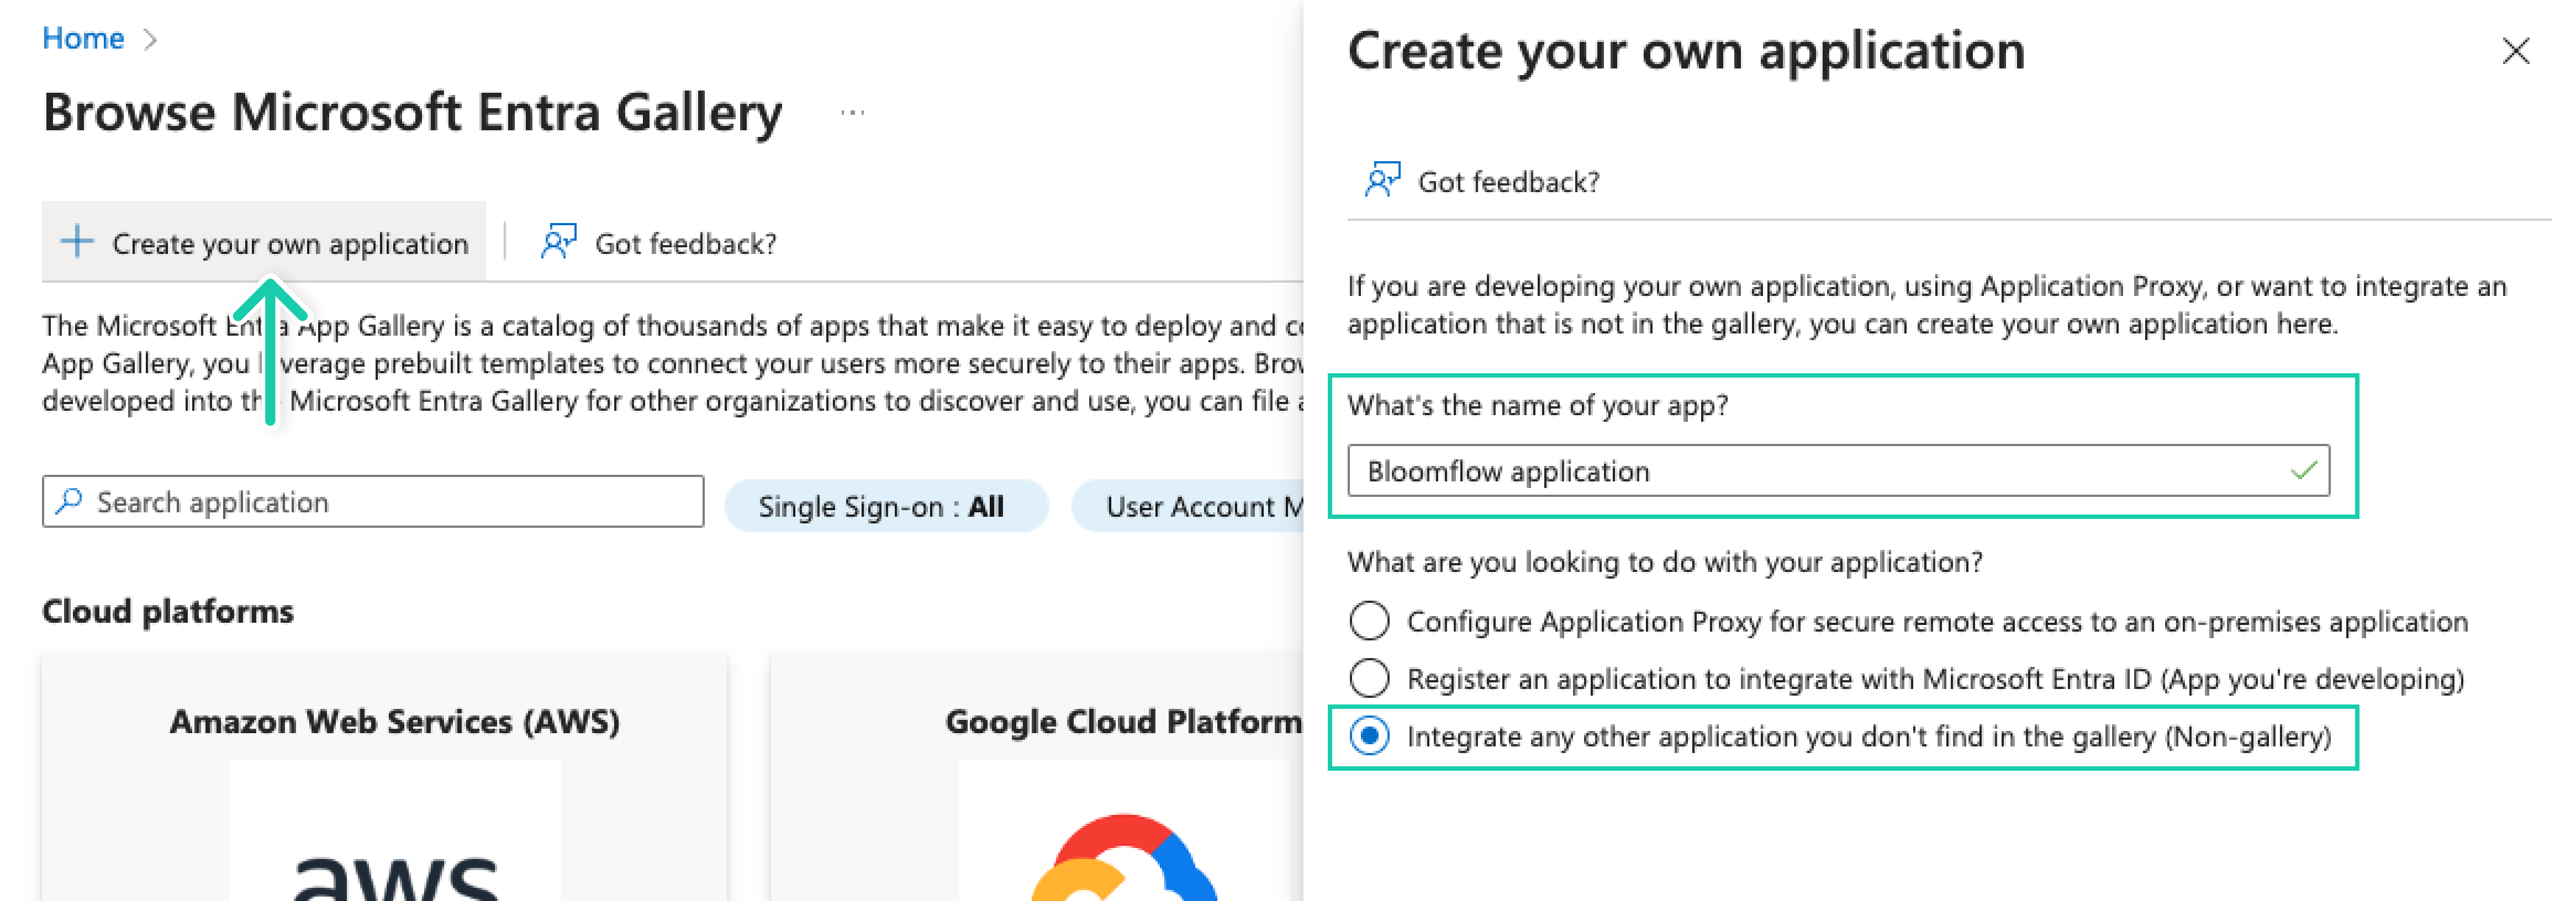Click the Browse Microsoft Entra Gallery title
Screen dimensions: 2576x901
[412, 112]
